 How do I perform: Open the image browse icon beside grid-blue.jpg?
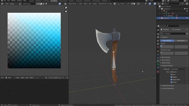point(20,4)
